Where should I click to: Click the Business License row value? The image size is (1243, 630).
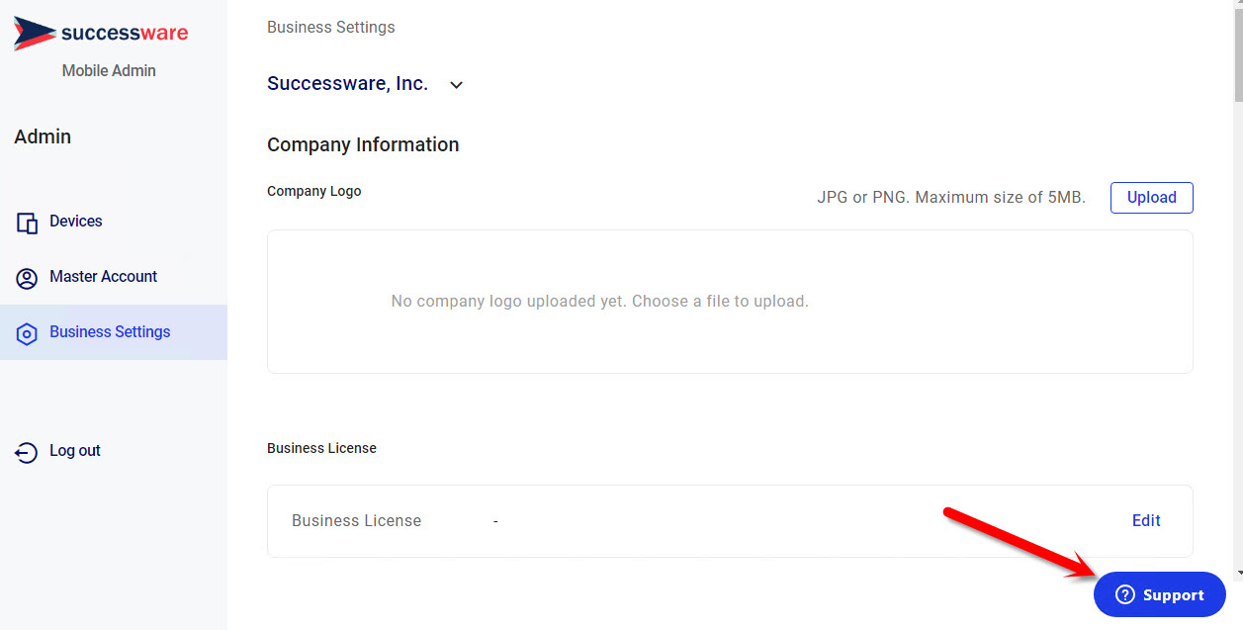point(495,521)
